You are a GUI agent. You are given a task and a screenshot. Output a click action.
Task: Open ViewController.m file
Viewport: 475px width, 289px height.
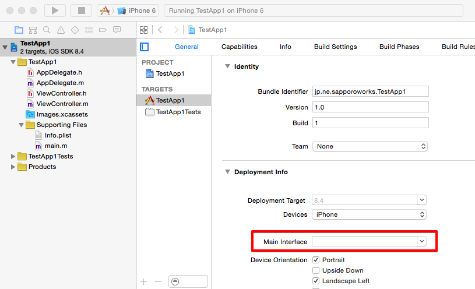coord(62,104)
